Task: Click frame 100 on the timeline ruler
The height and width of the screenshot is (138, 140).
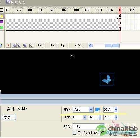Action: click(x=76, y=10)
